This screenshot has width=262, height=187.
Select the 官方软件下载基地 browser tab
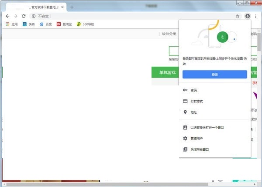(36, 7)
